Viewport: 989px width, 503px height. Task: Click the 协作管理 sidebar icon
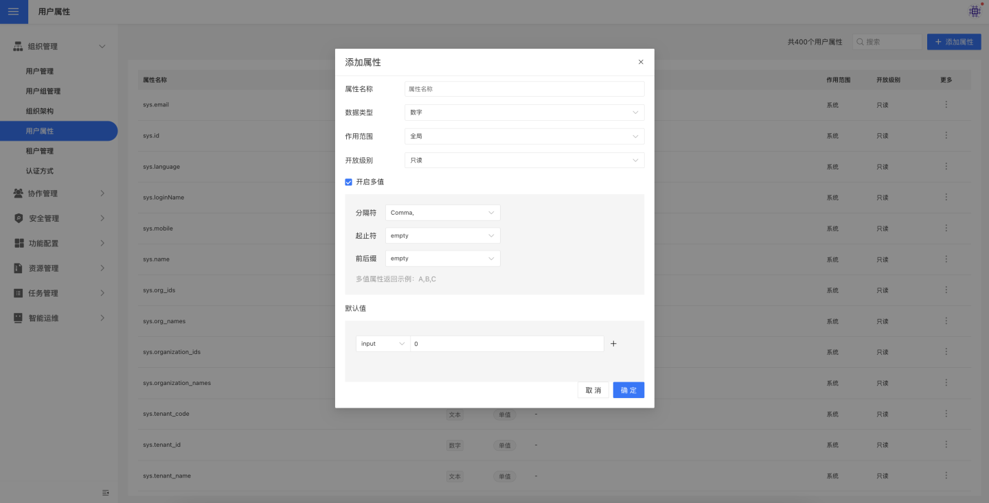point(18,194)
